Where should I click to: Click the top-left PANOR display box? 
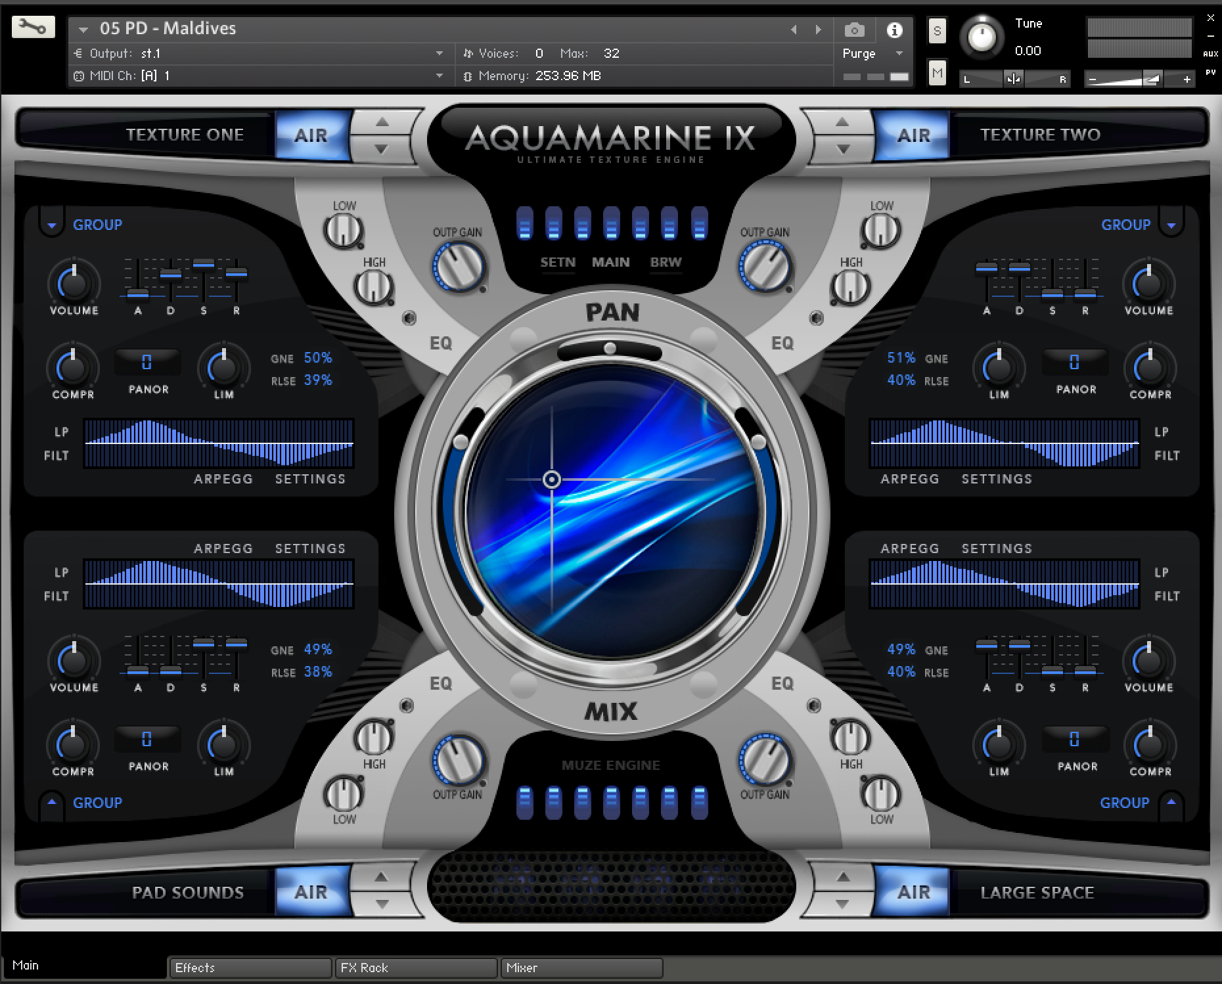click(147, 362)
